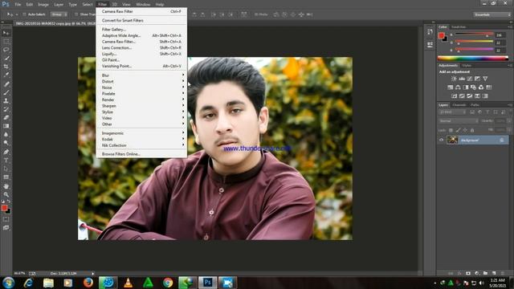Click the Background layer thumbnail
Image resolution: width=514 pixels, height=289 pixels.
click(452, 140)
